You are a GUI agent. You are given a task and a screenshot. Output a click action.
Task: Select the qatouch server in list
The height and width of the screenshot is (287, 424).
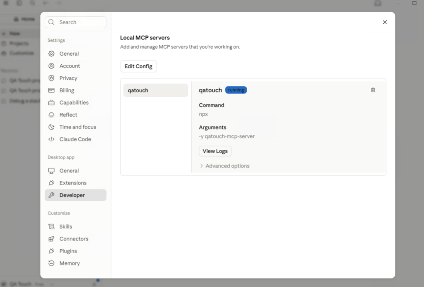156,90
